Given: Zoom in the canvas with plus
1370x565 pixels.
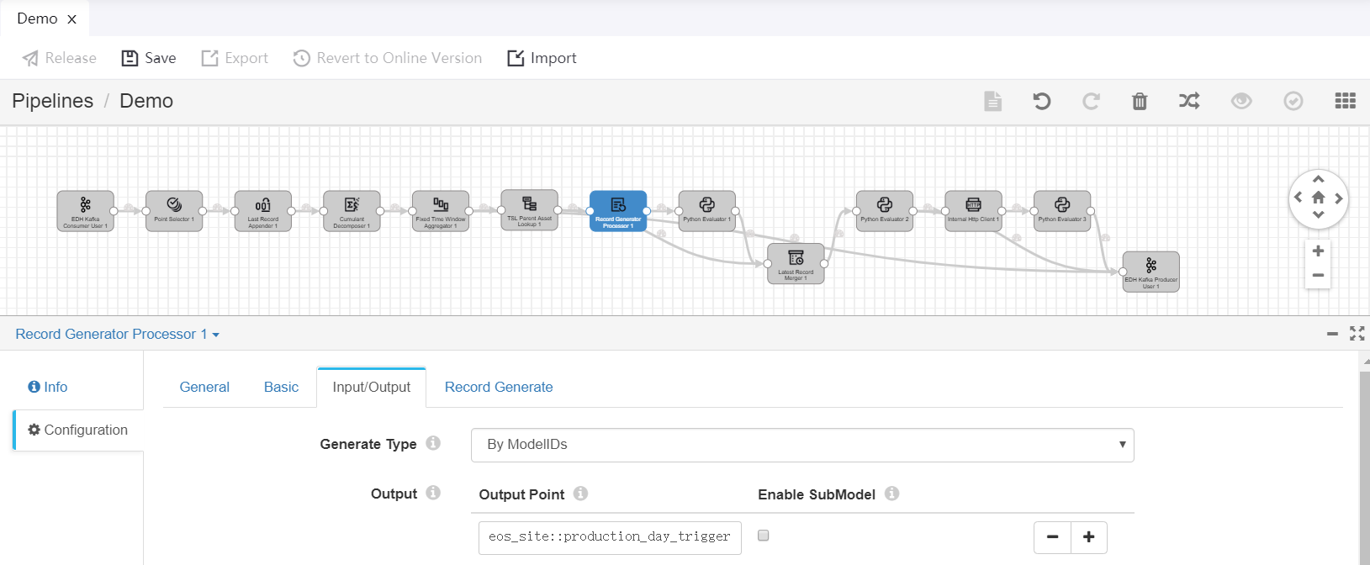Looking at the screenshot, I should pyautogui.click(x=1318, y=251).
